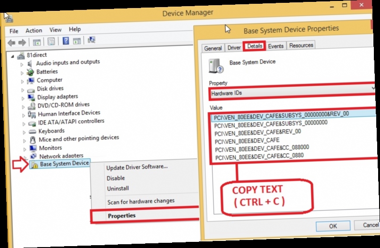Expand the Monitors category
Image resolution: width=380 pixels, height=248 pixels.
click(25, 149)
